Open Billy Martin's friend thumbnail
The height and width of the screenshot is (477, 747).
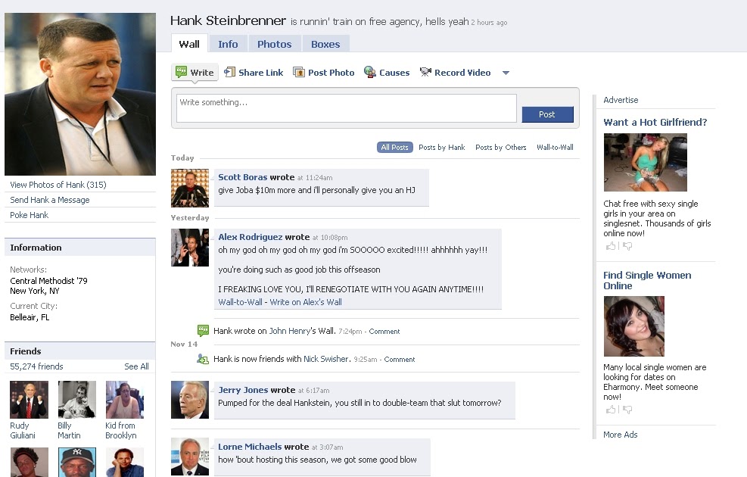click(77, 399)
